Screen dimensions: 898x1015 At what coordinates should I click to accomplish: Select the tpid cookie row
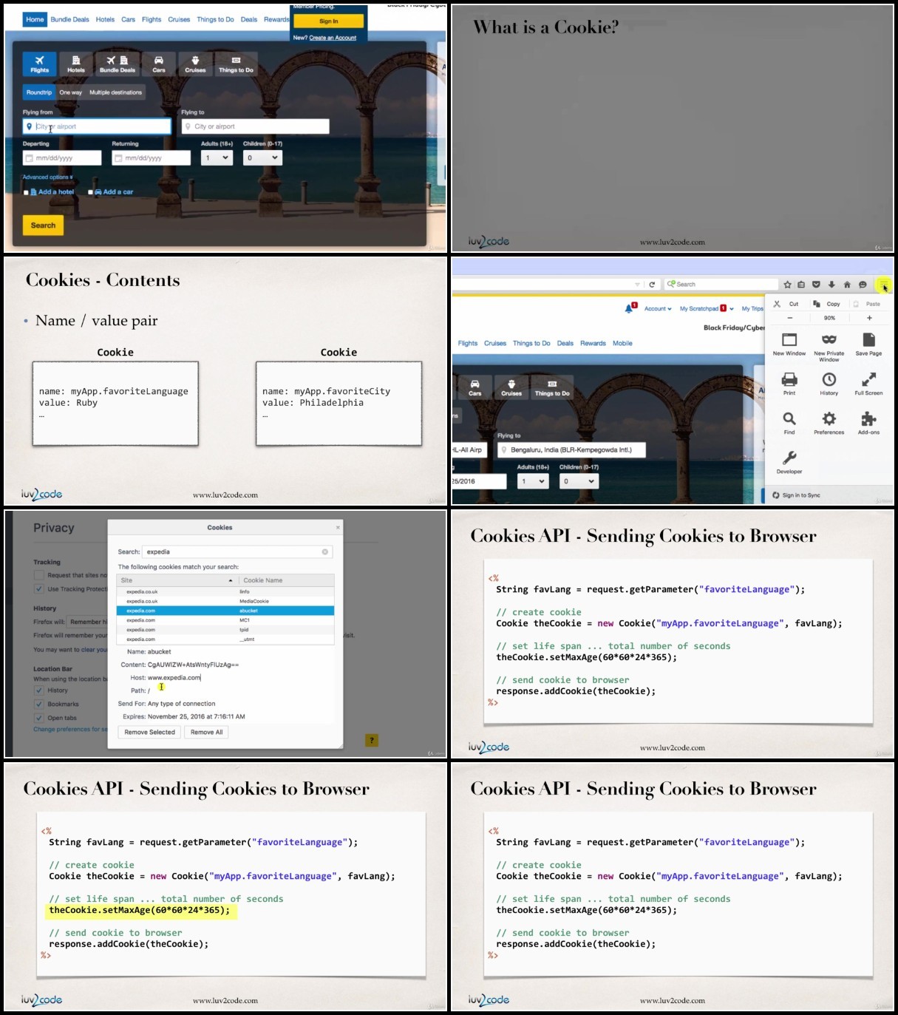click(225, 630)
